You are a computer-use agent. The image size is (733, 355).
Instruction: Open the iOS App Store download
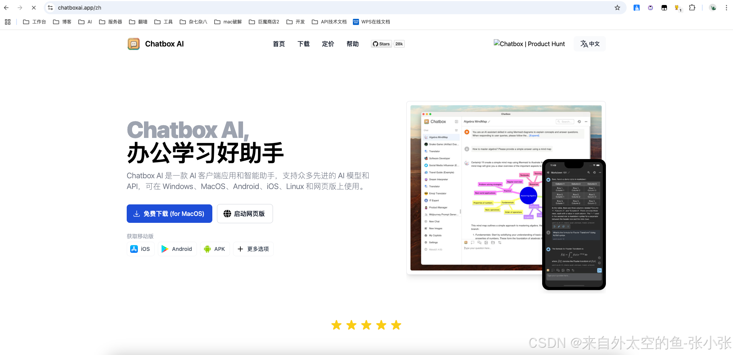(141, 249)
